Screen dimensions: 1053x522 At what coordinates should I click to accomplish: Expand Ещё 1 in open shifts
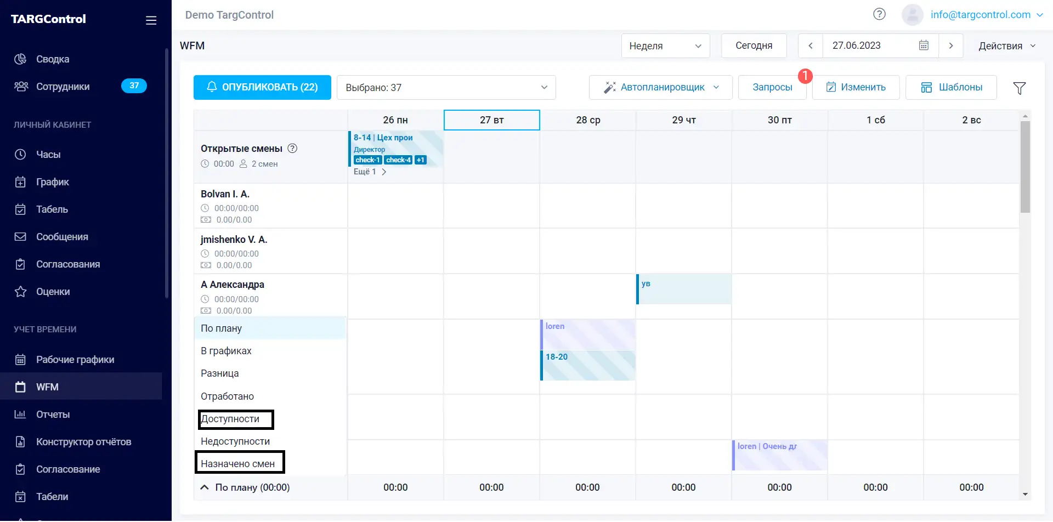pos(370,172)
